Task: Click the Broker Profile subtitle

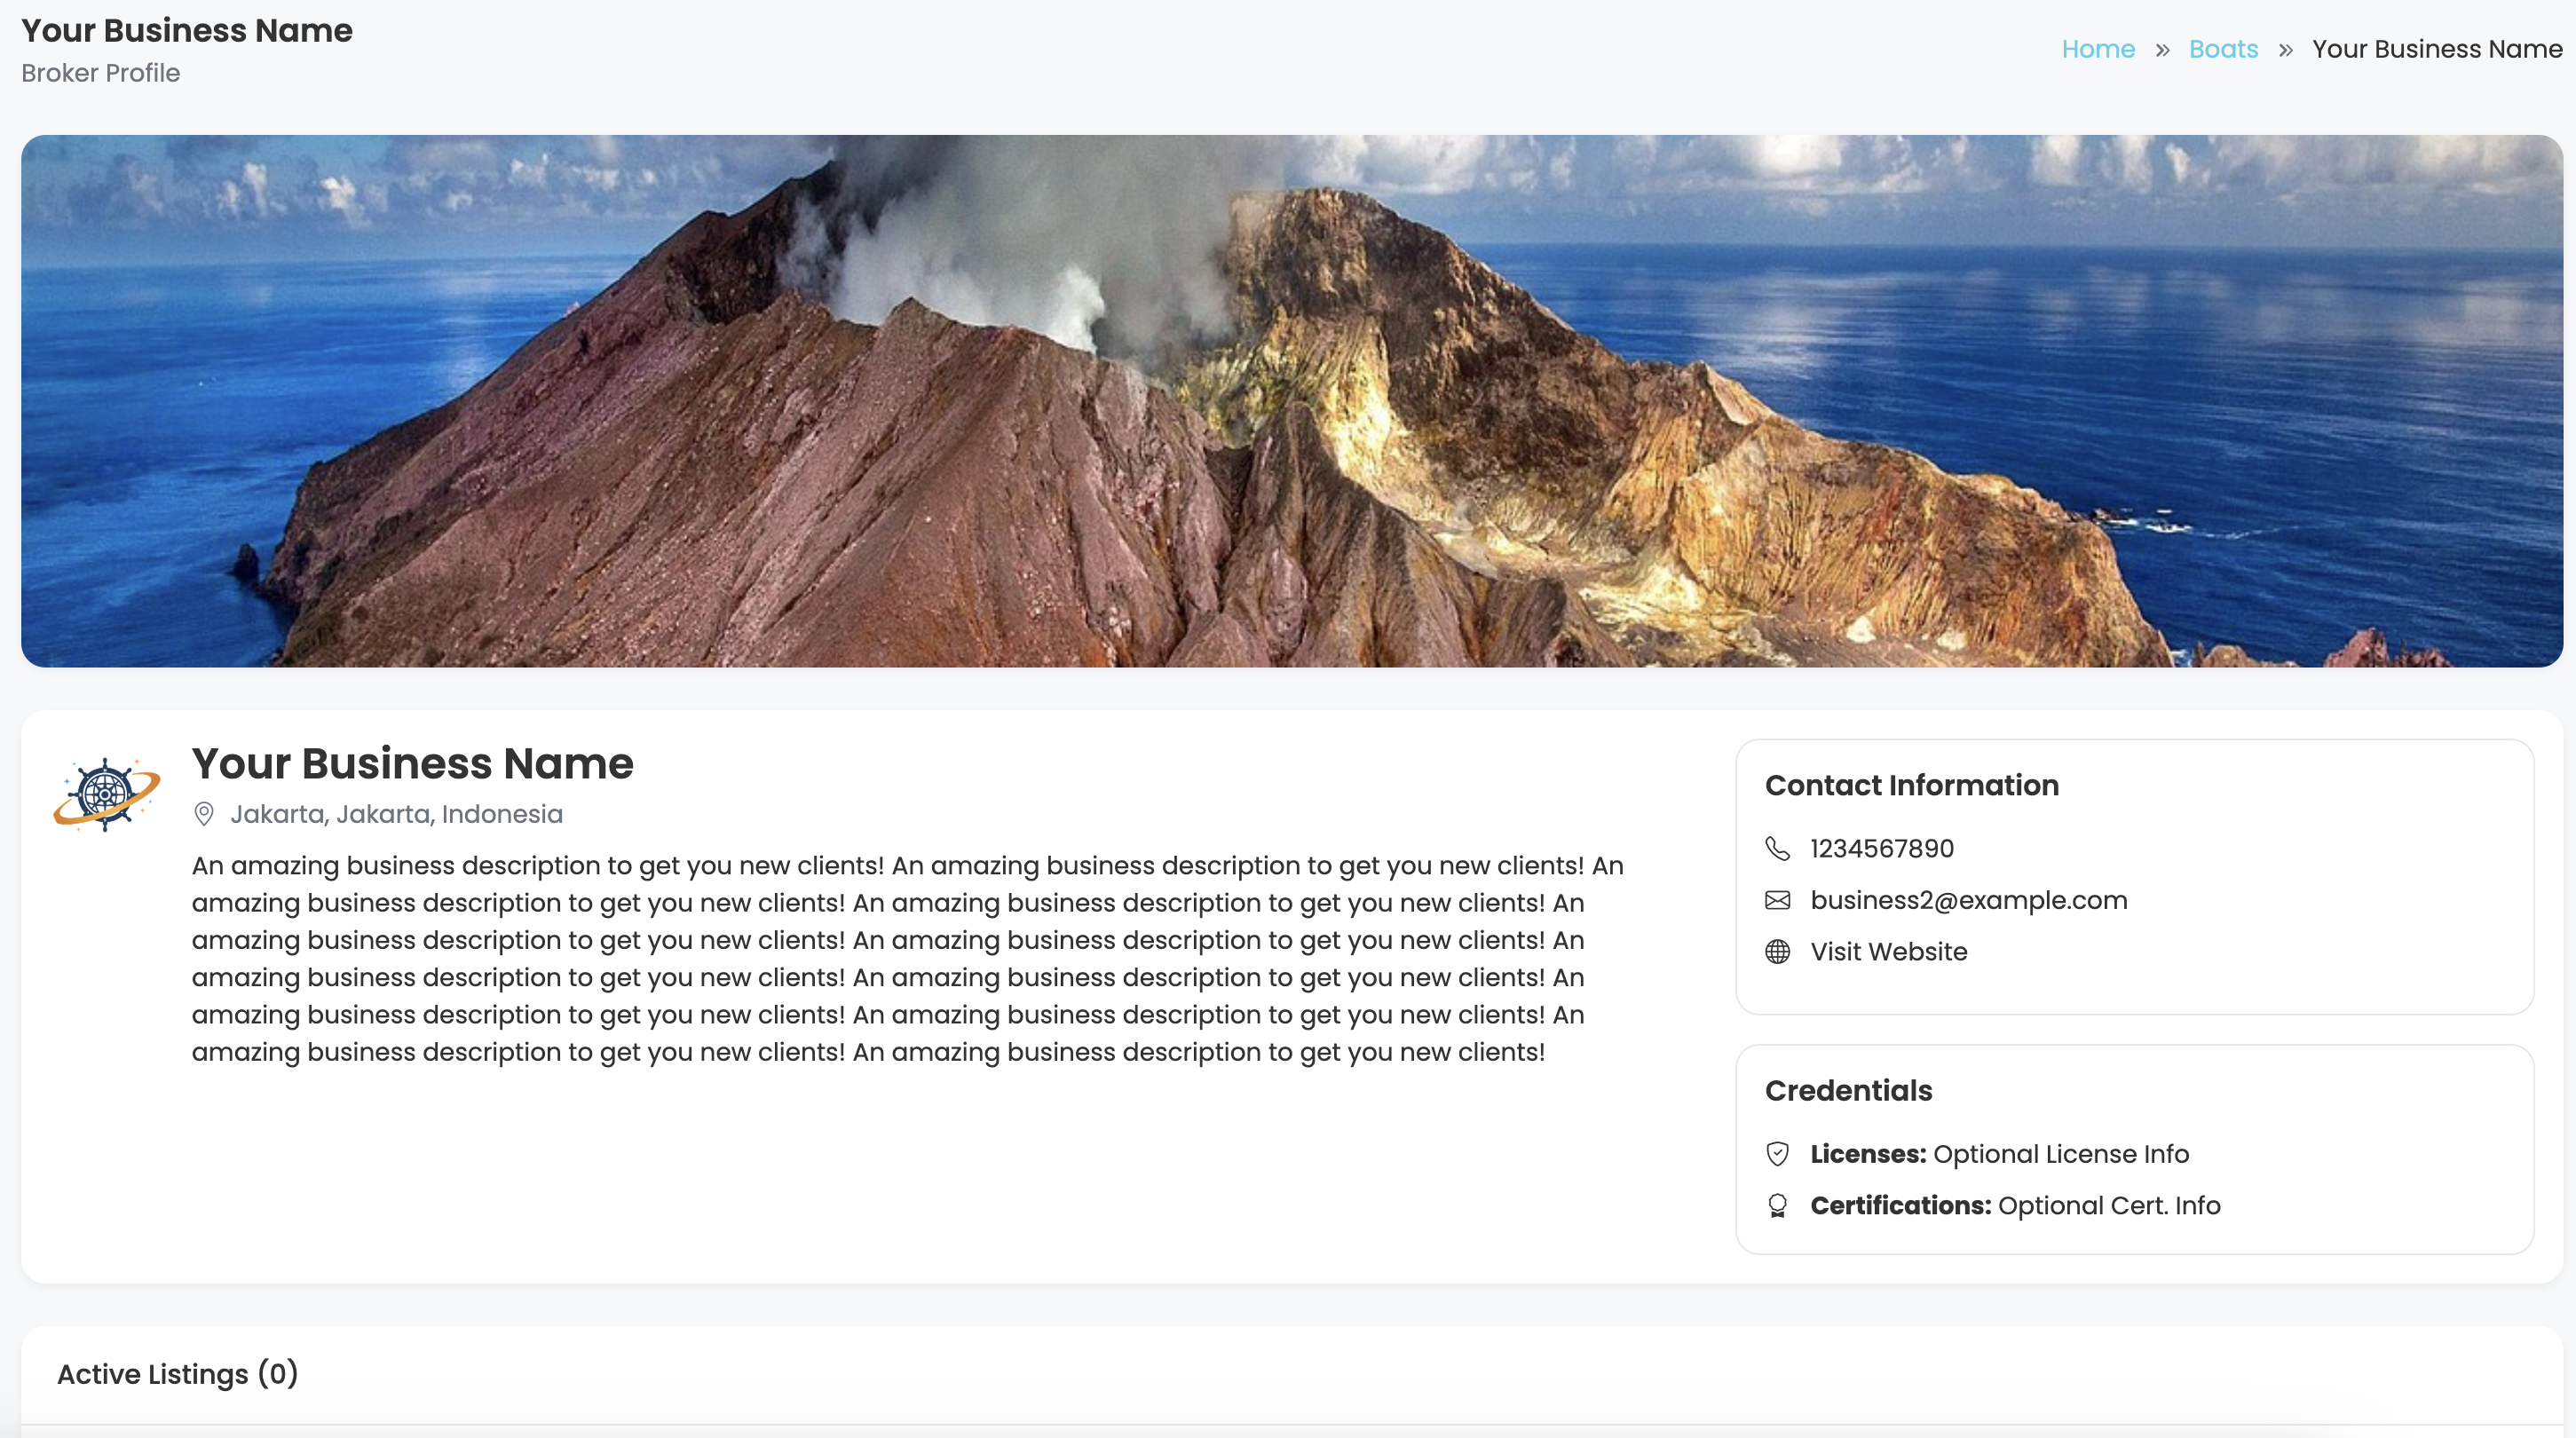Action: [x=99, y=73]
